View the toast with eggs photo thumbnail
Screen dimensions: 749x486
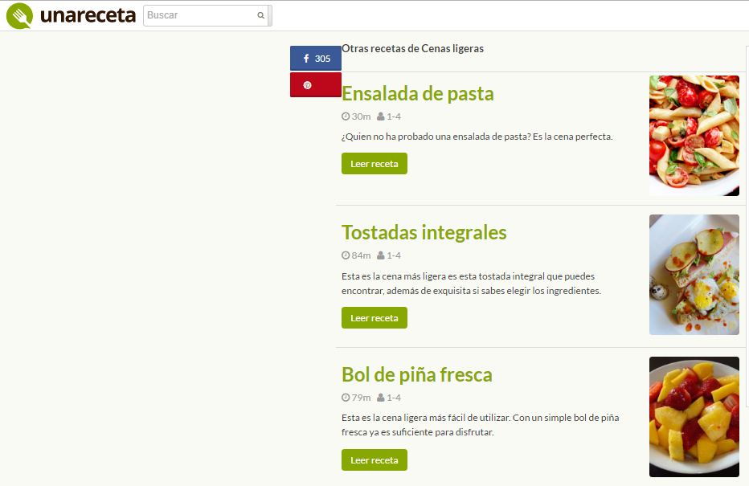[x=694, y=275]
